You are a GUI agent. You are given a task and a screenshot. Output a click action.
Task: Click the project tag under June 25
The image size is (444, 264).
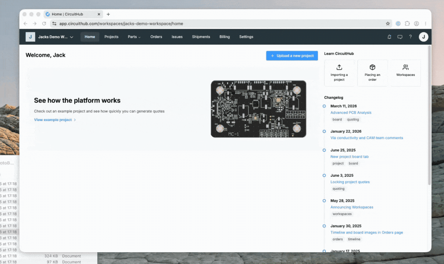point(338,164)
